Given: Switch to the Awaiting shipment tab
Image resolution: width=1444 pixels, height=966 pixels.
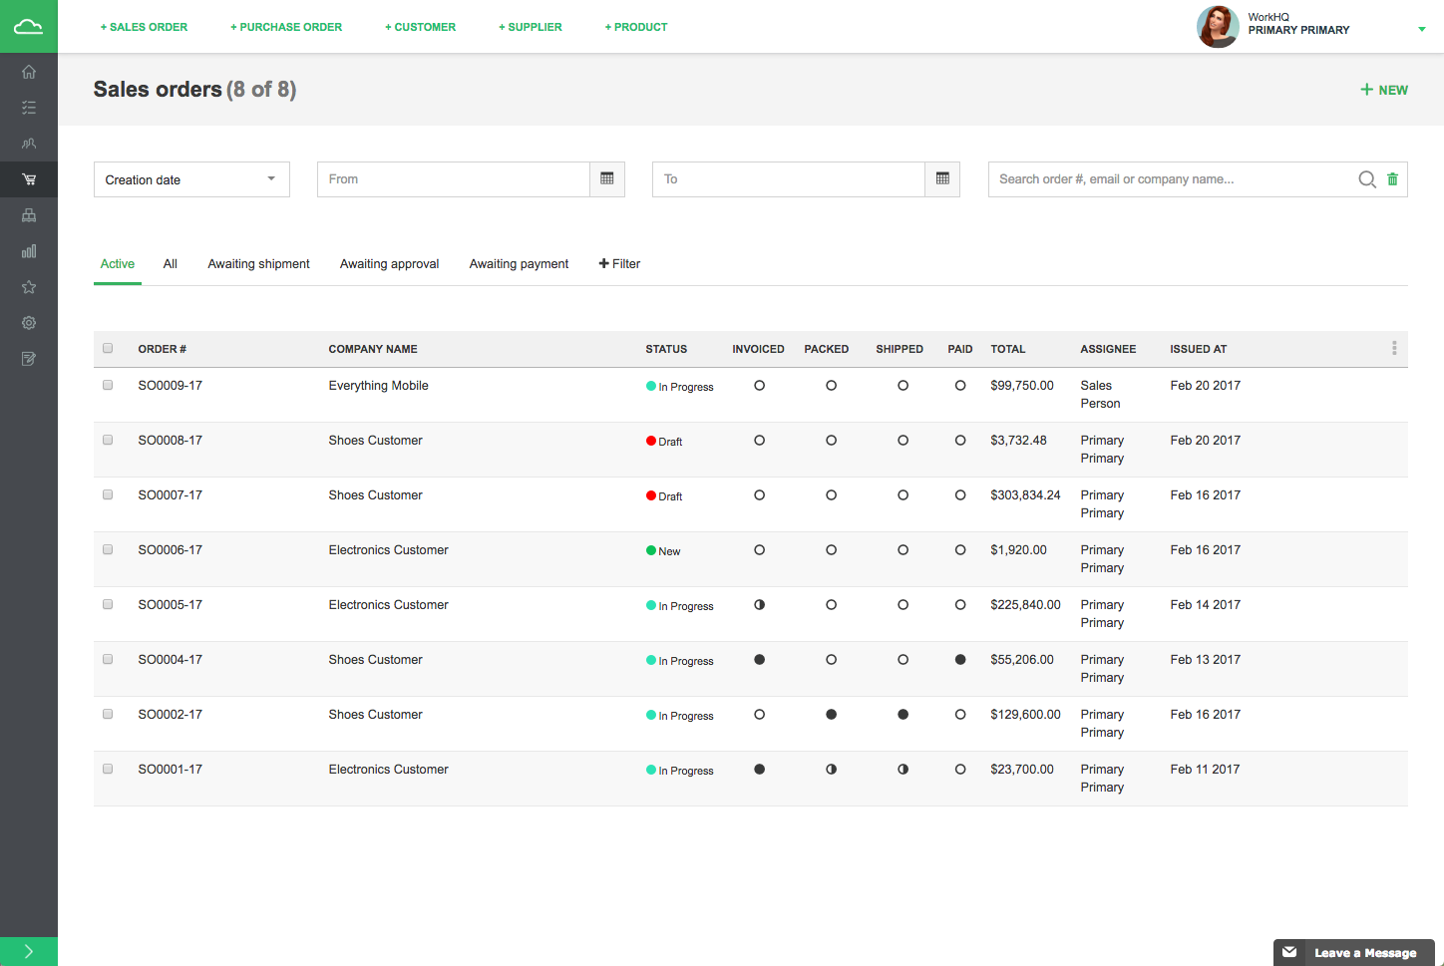Looking at the screenshot, I should click(x=258, y=264).
